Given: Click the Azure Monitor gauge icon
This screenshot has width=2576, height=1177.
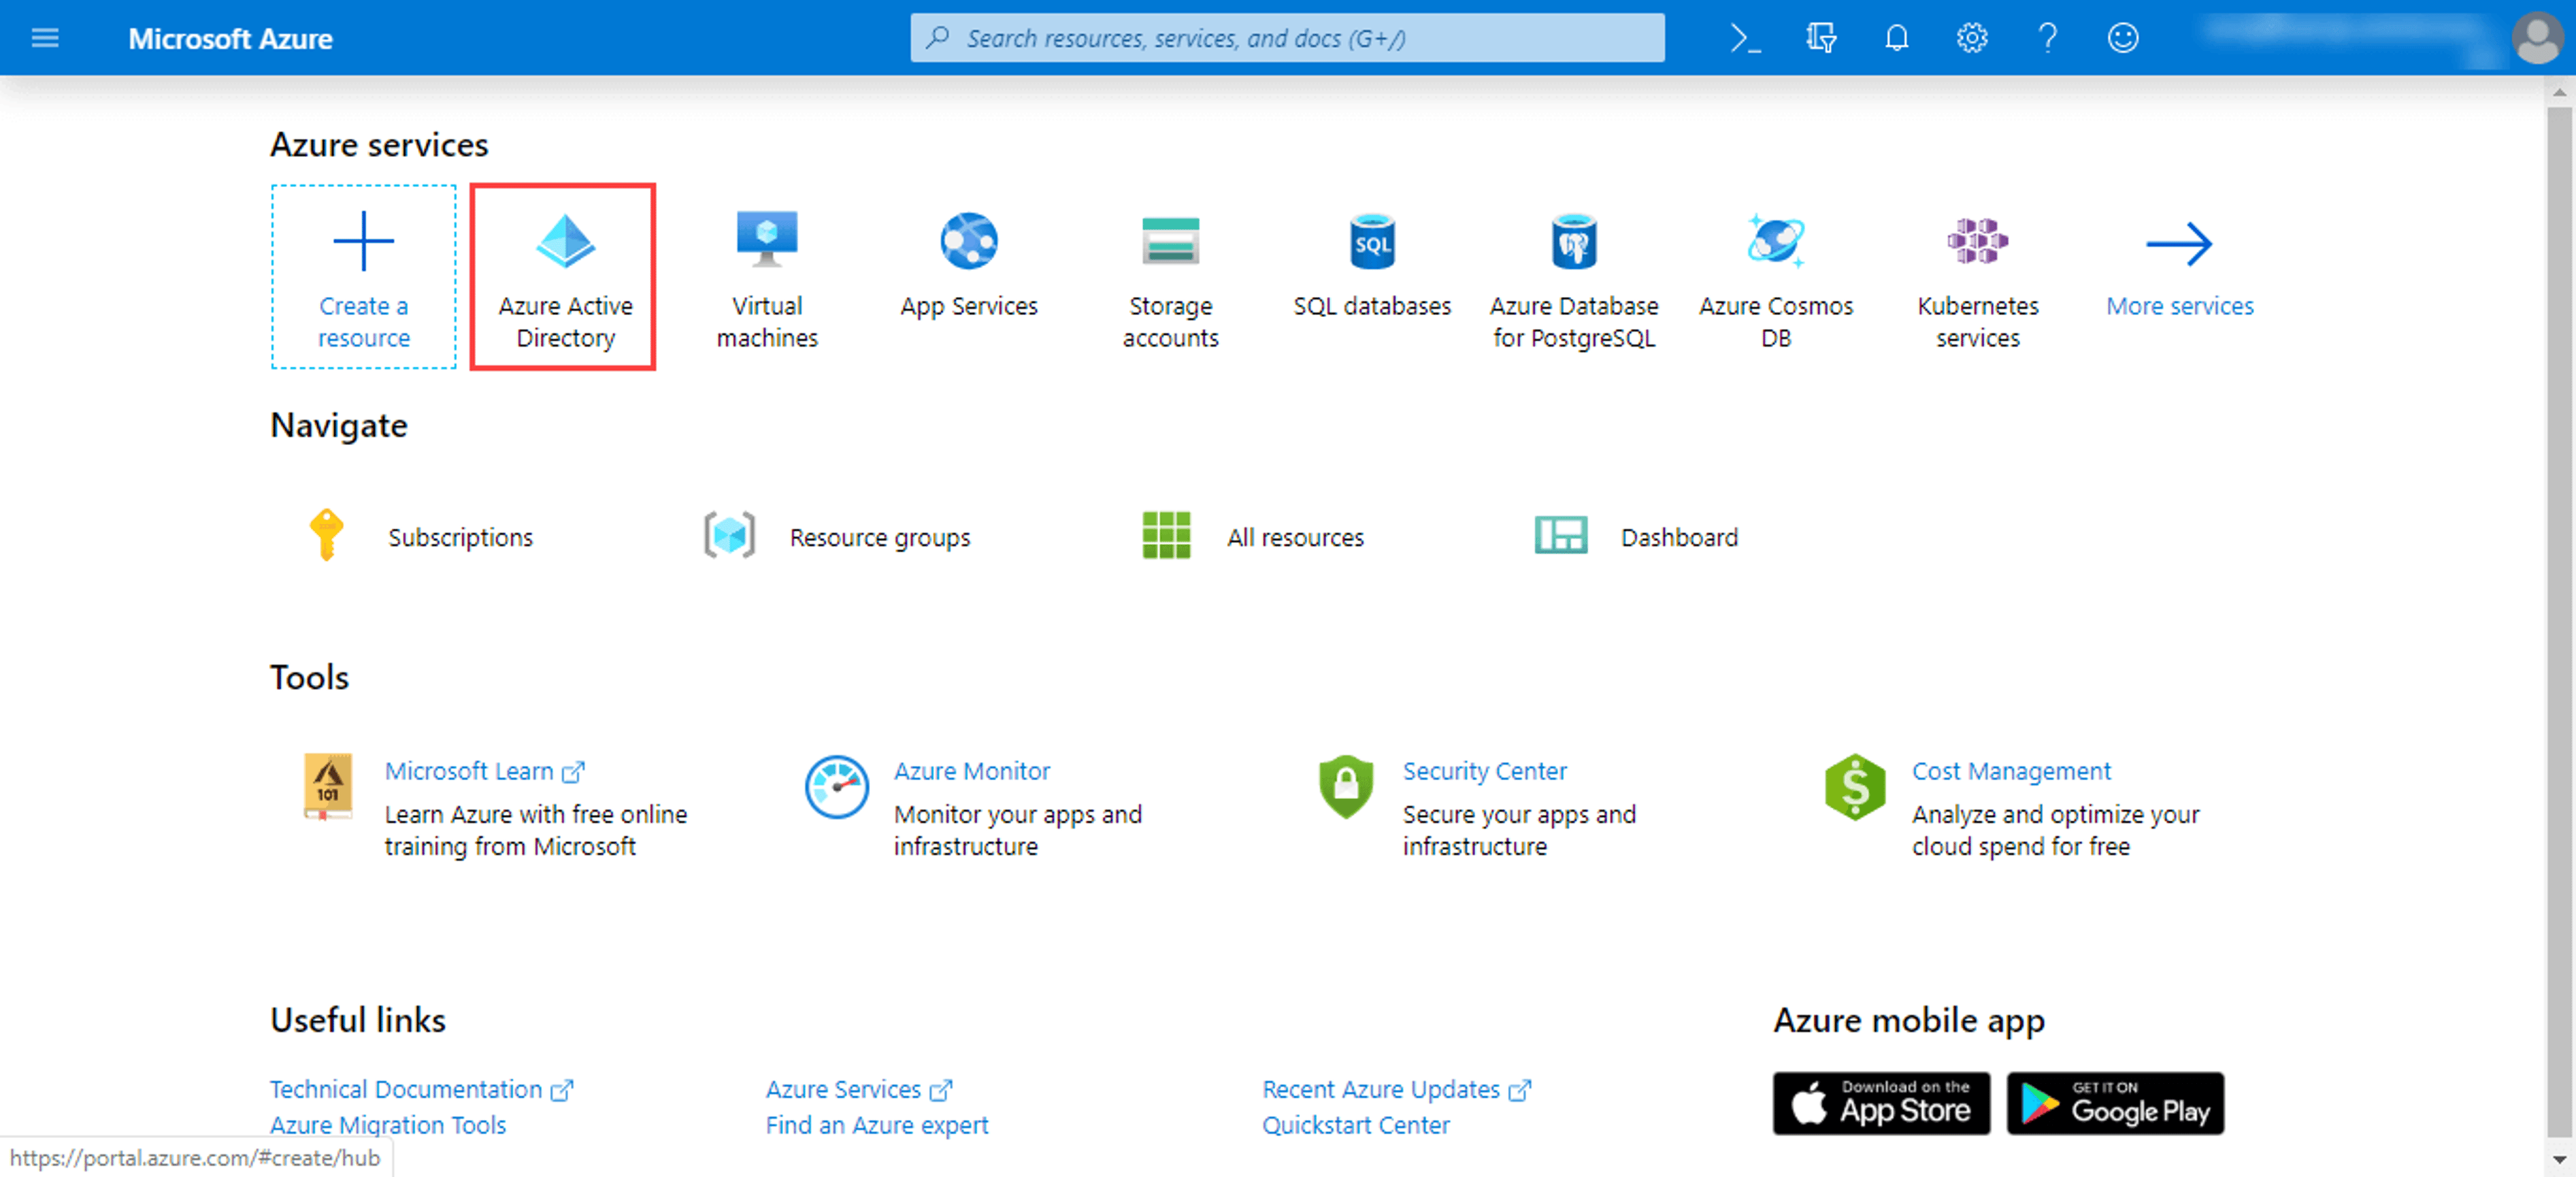Looking at the screenshot, I should (836, 788).
